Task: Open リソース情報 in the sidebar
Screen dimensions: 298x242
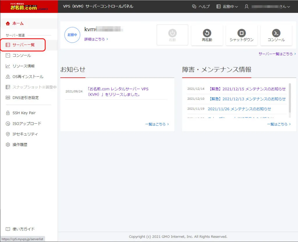Action: click(23, 66)
